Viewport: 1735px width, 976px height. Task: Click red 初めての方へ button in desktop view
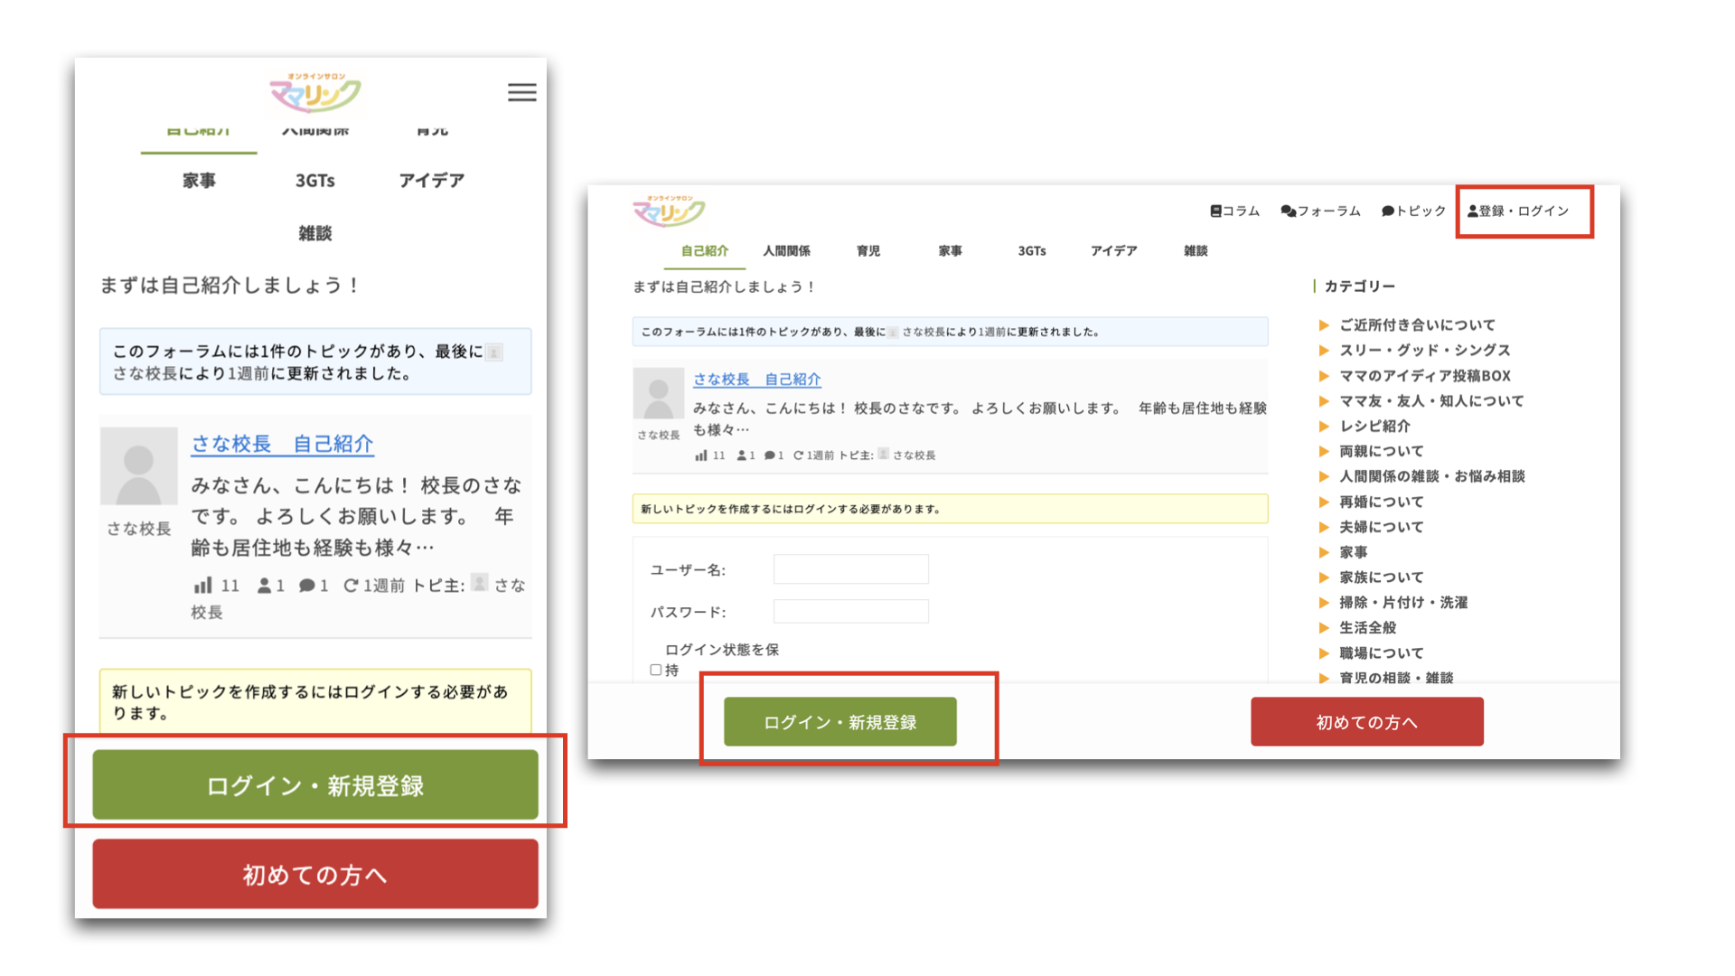[x=1366, y=721]
